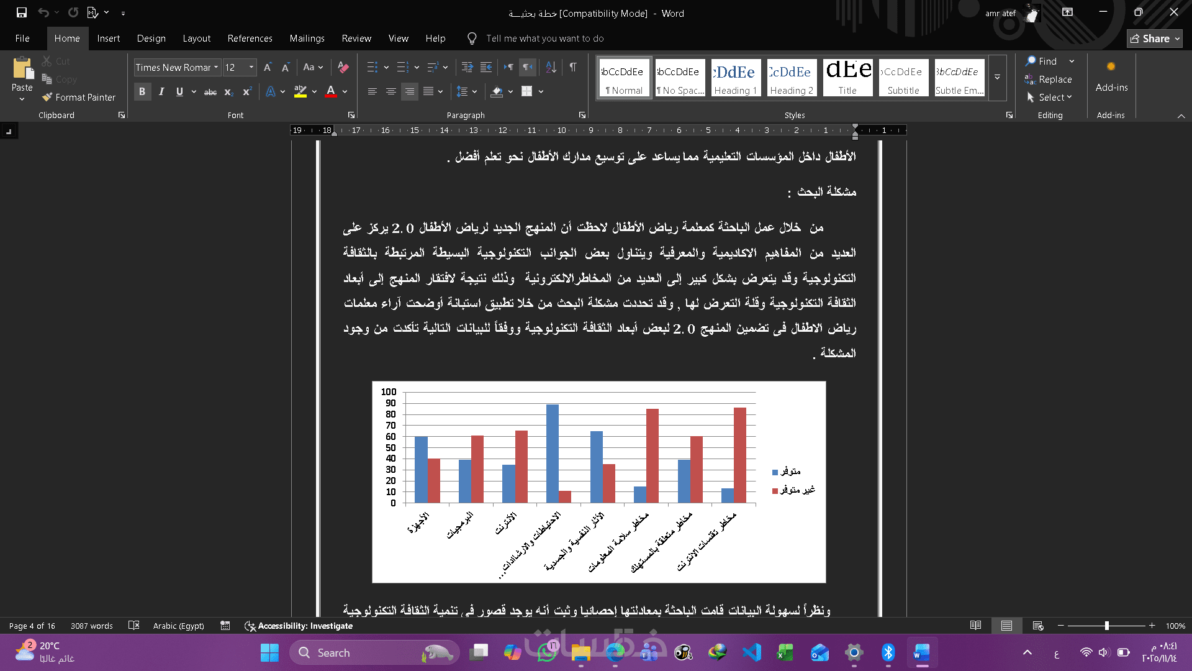The image size is (1192, 671).
Task: Switch to left-to-right text direction
Action: tap(508, 67)
